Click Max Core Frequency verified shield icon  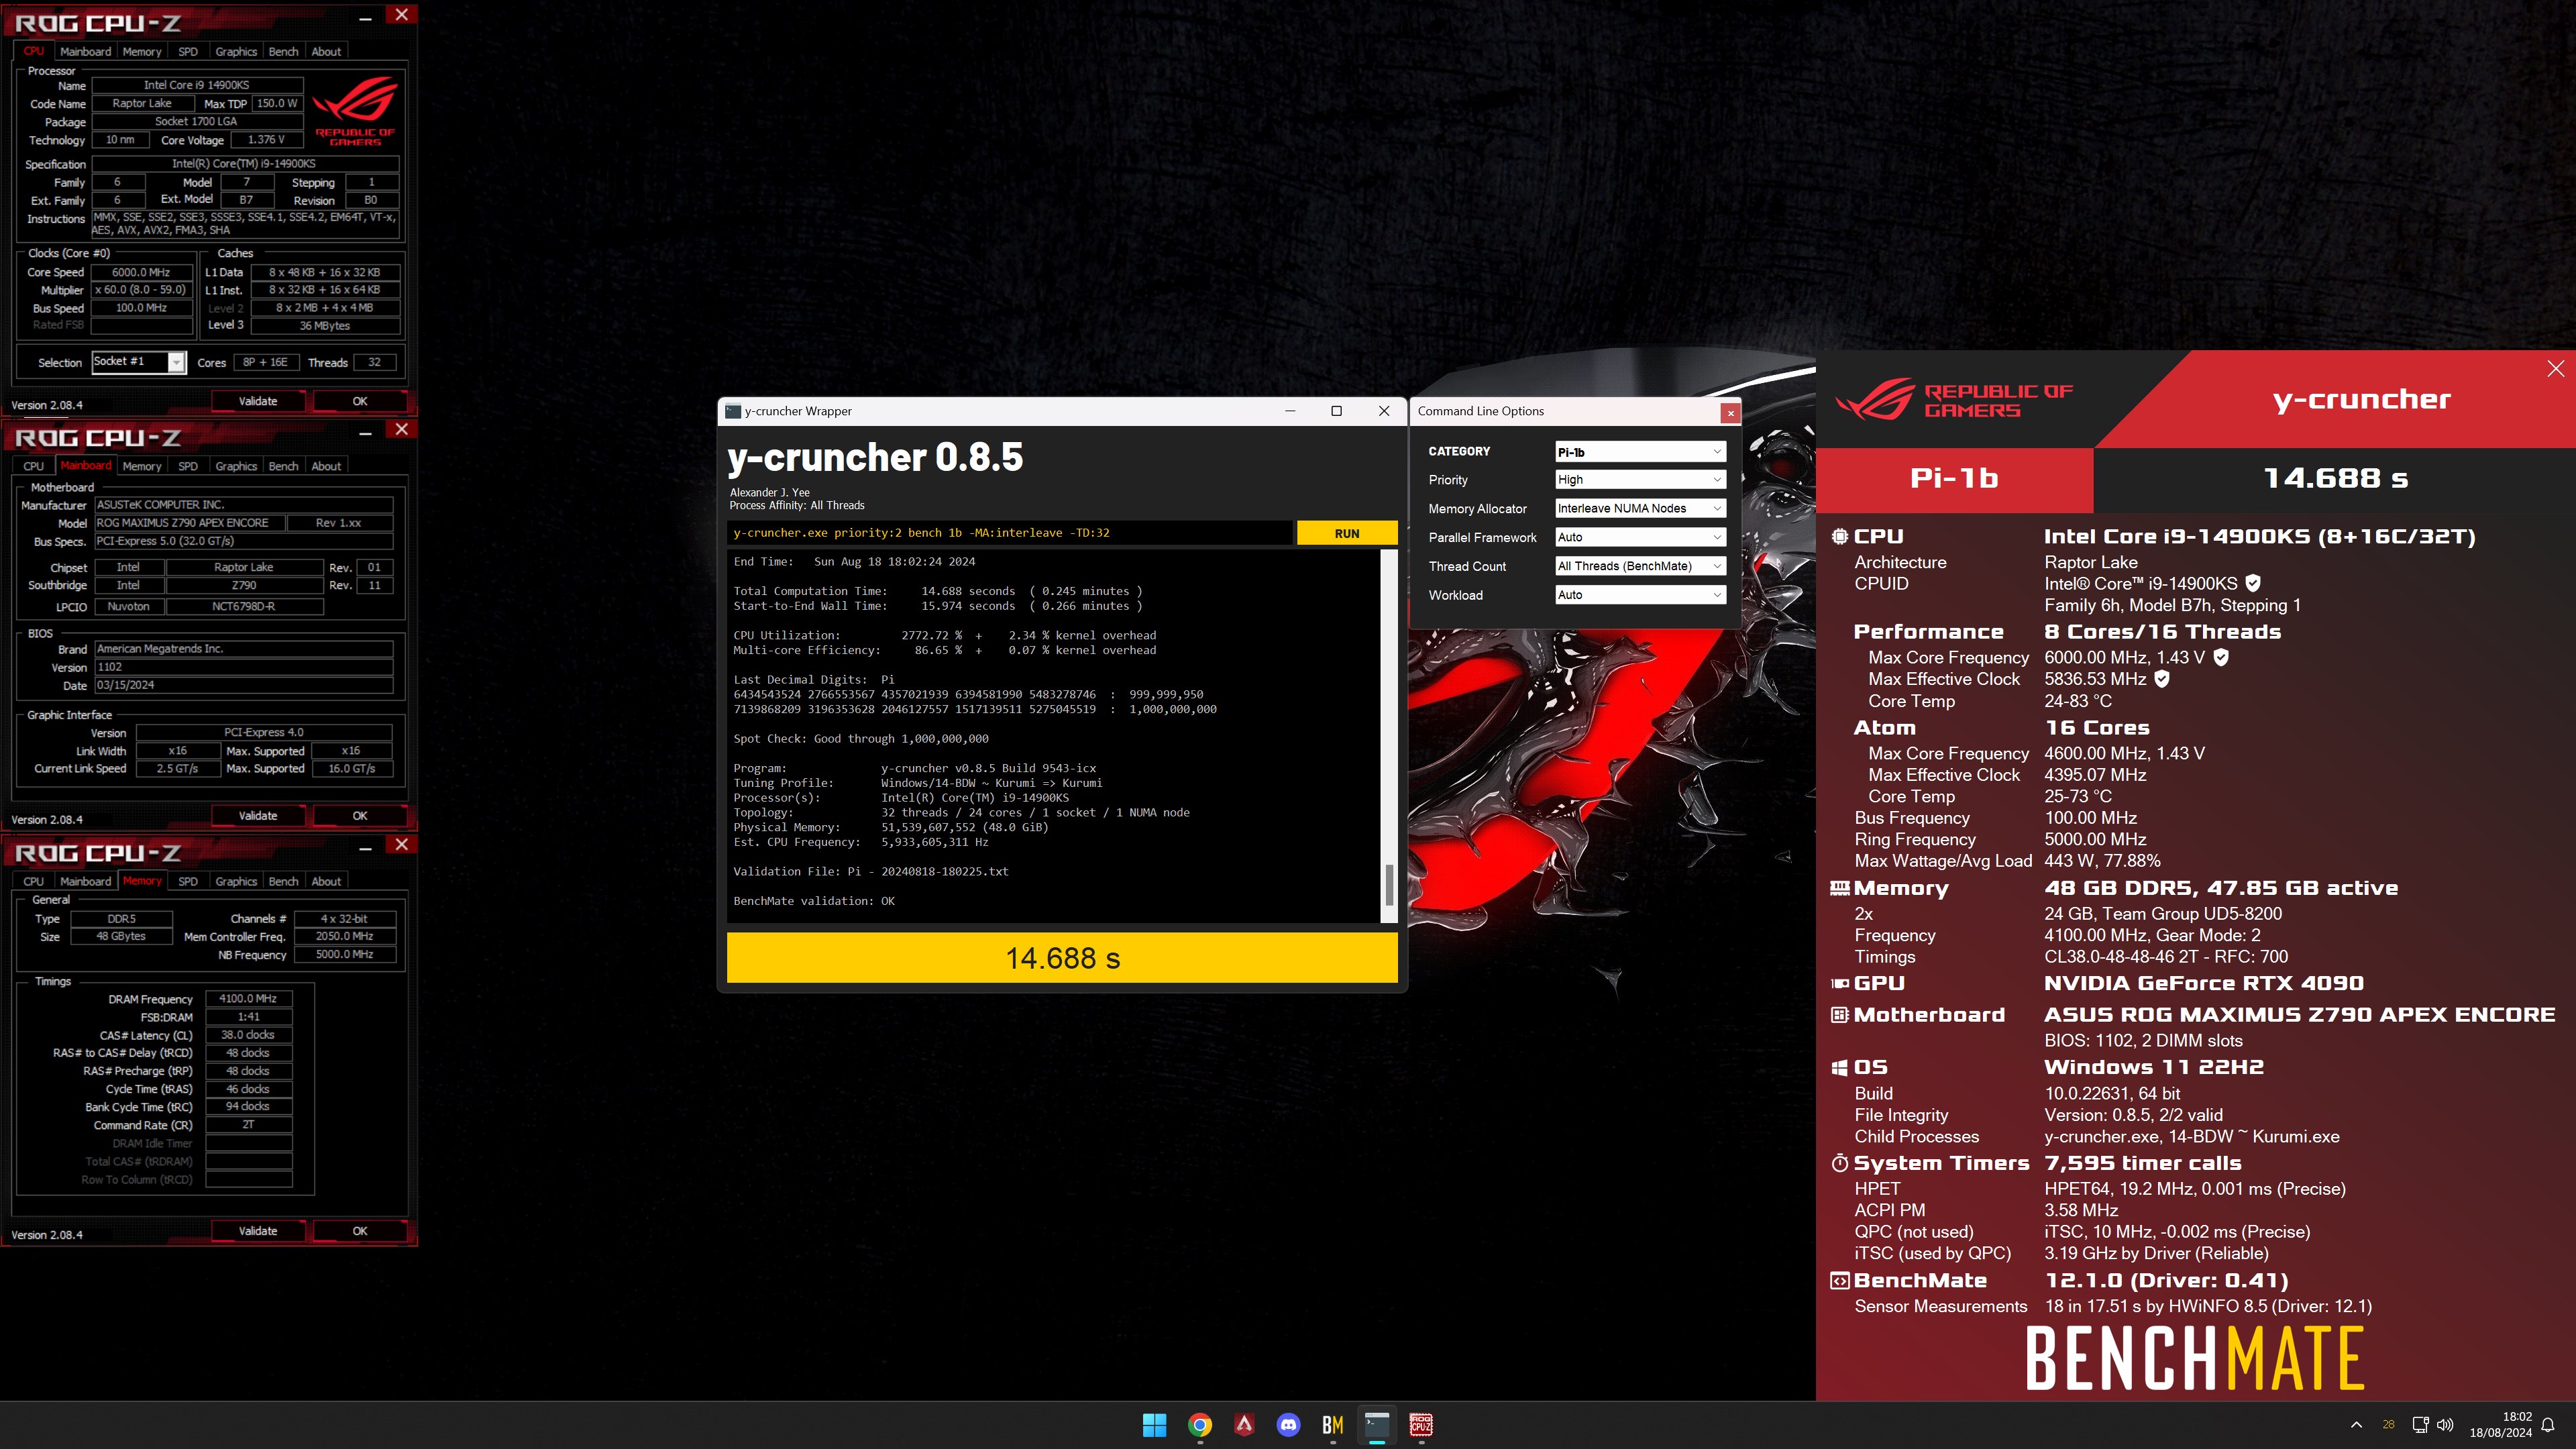[x=2221, y=657]
